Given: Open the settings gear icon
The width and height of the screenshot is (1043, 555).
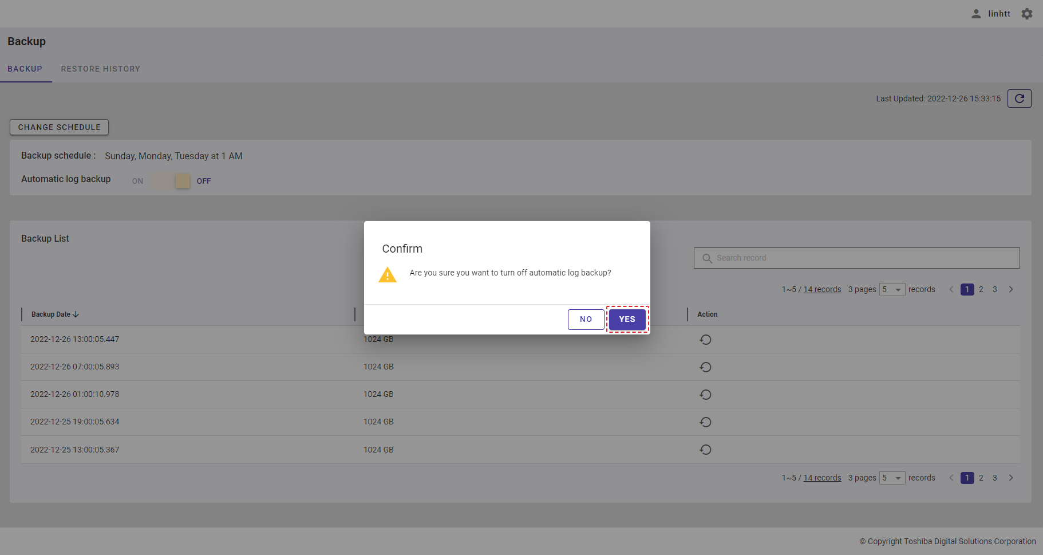Looking at the screenshot, I should 1027,14.
